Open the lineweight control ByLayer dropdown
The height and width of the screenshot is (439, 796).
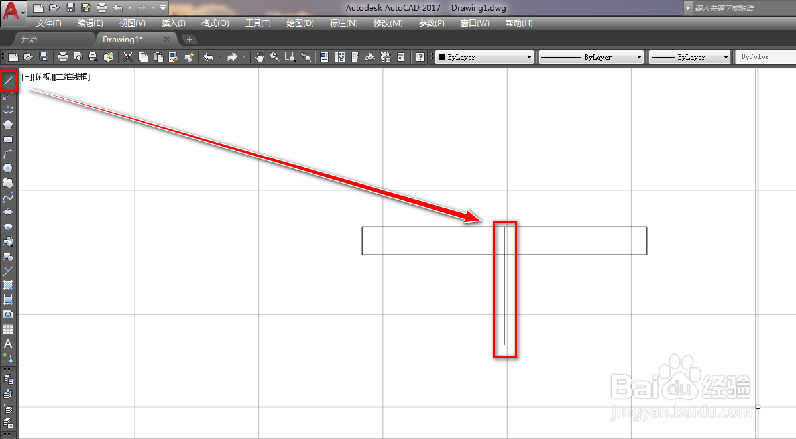coord(689,58)
